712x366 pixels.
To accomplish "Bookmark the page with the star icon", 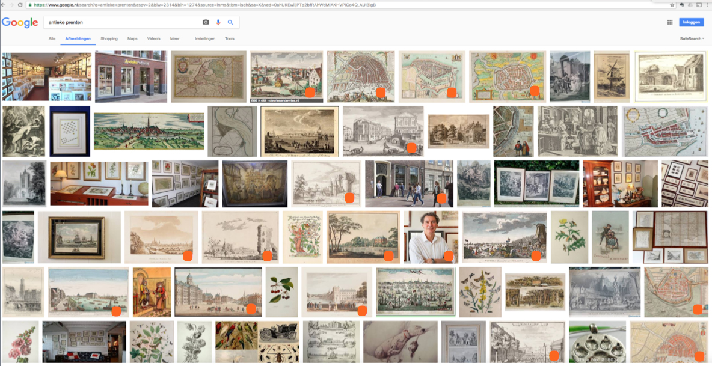I will click(x=672, y=5).
